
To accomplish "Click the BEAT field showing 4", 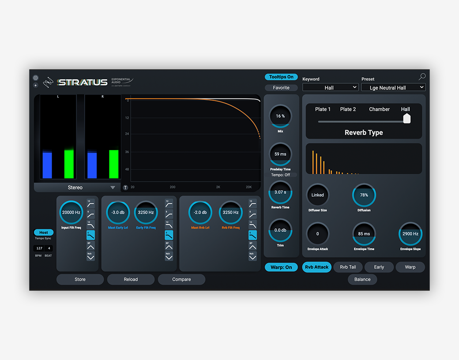I will click(49, 248).
